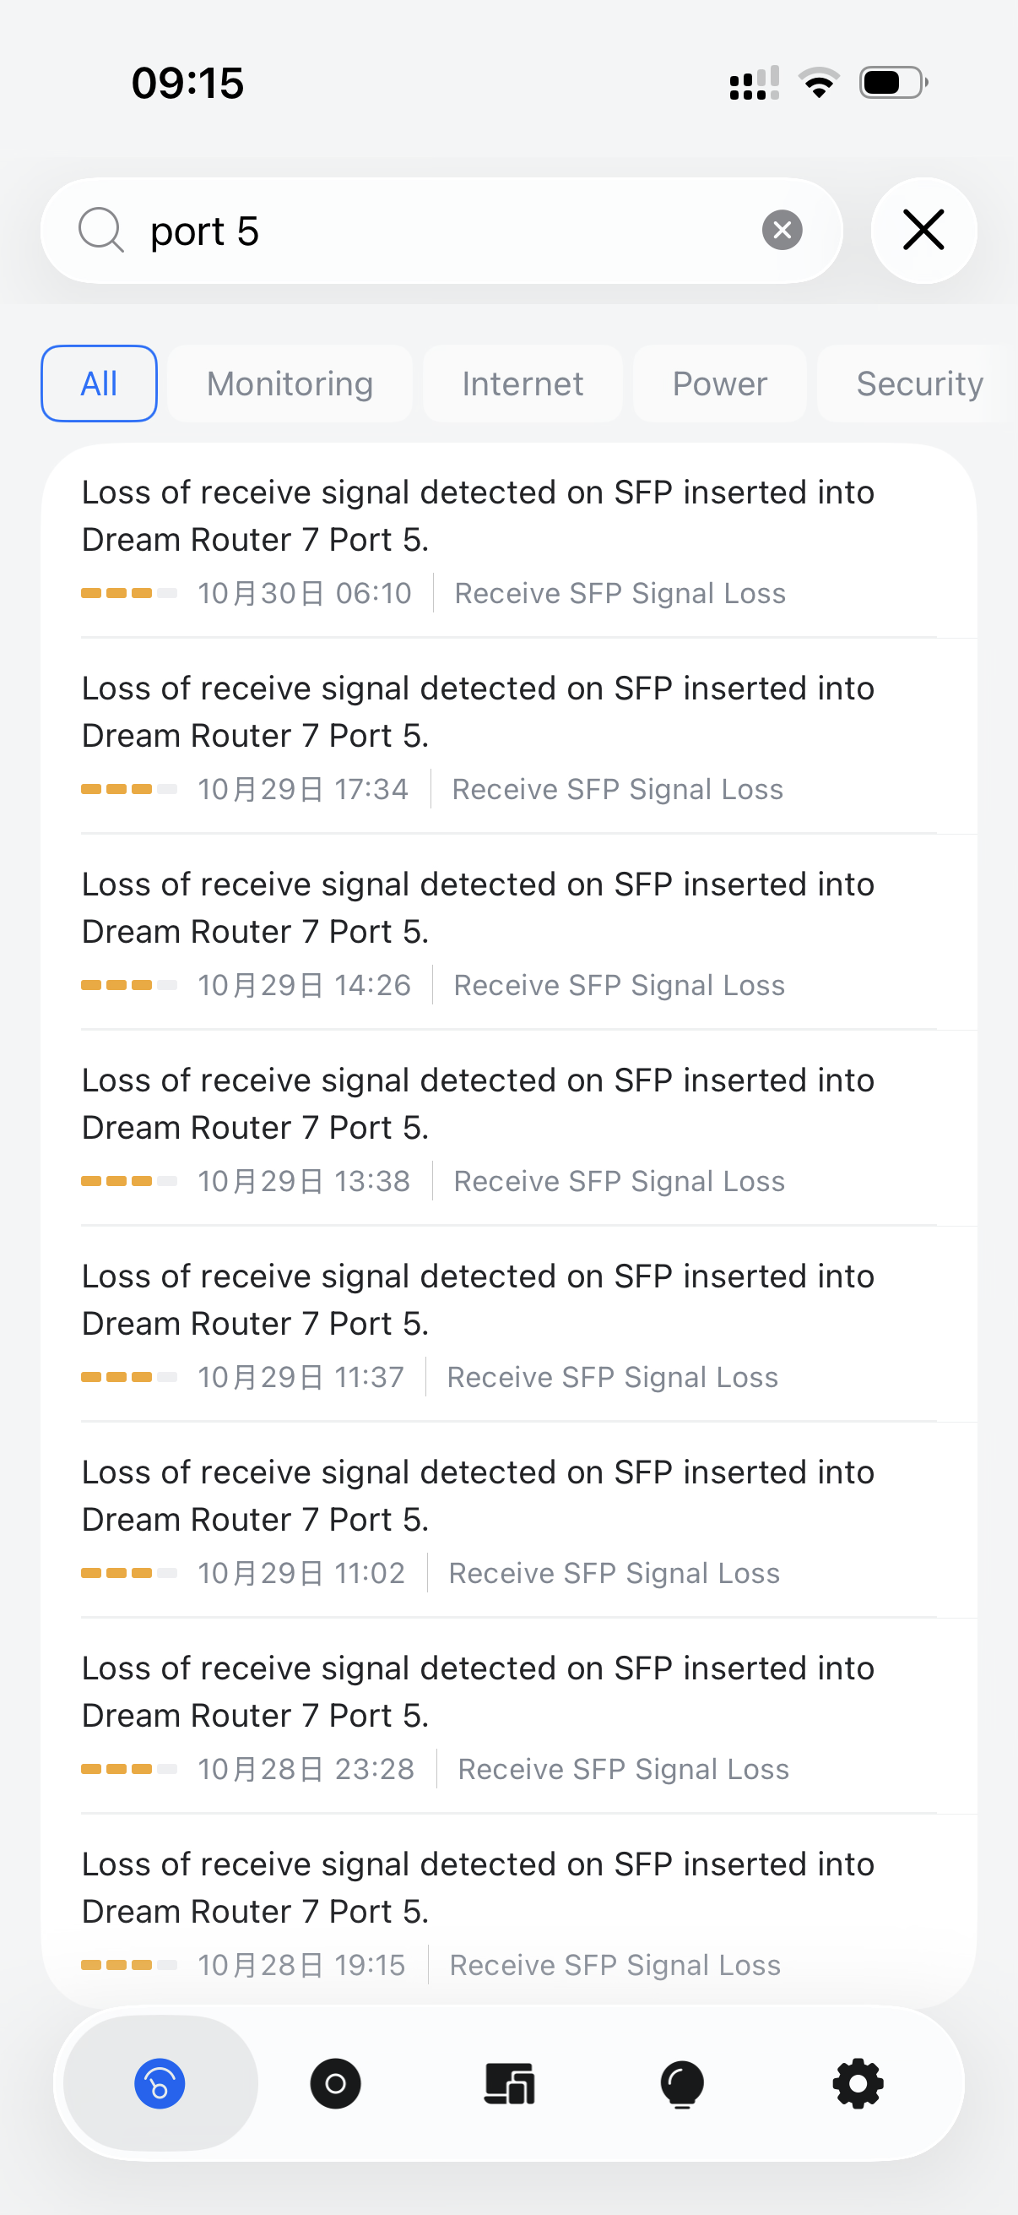Tap 'Receive SFP Signal Loss' label at 13:38
Screen dimensions: 1018x2215
click(619, 1182)
